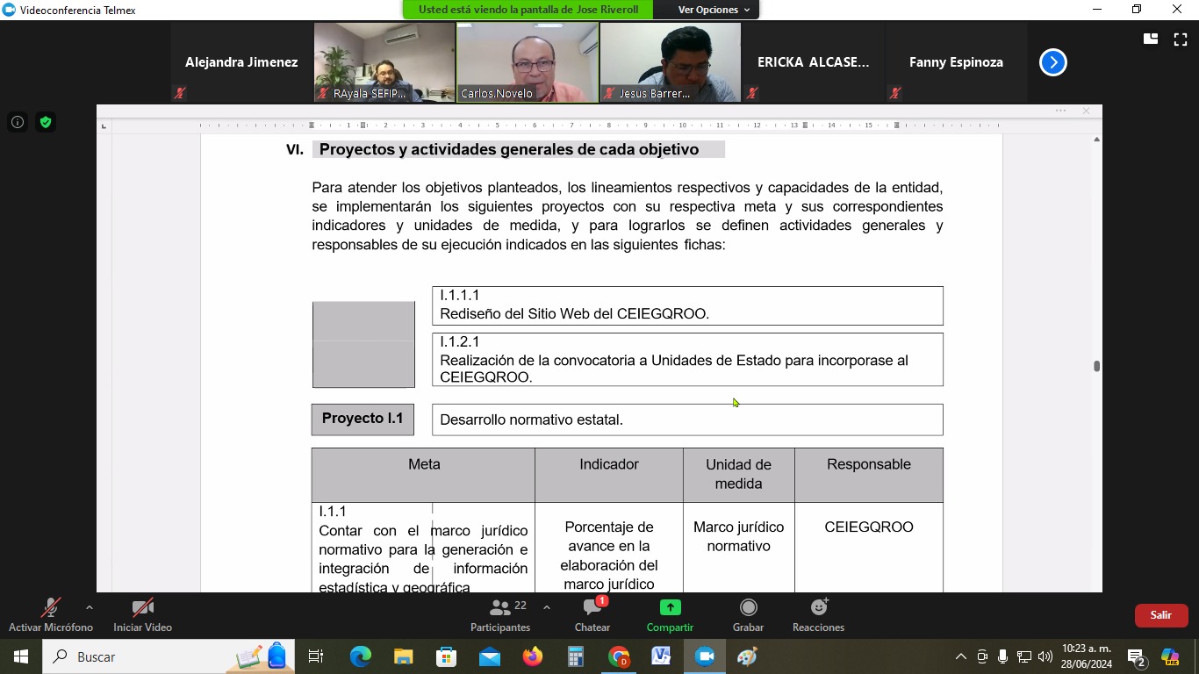1199x674 pixels.
Task: Click the green Compartir share screen icon
Action: 670,608
